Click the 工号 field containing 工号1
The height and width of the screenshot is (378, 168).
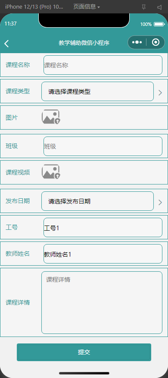[x=103, y=228]
